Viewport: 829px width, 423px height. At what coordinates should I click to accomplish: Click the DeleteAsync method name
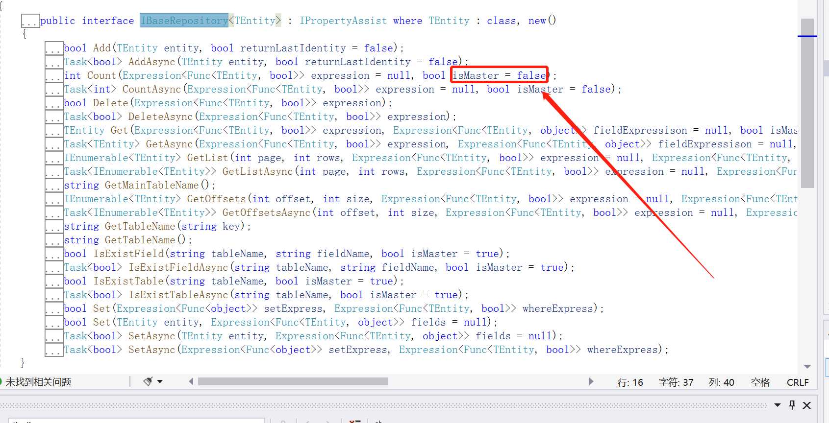[160, 117]
